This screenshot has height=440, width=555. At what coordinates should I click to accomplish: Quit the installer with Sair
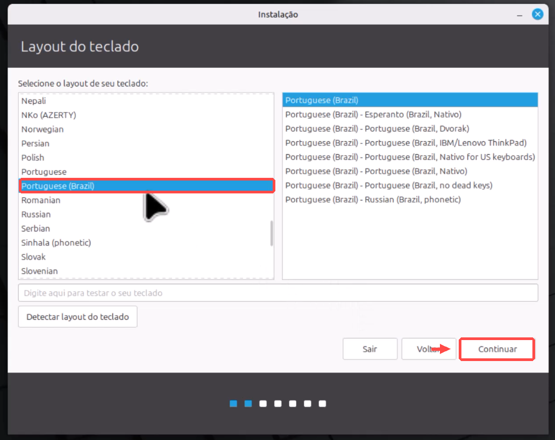pos(370,349)
